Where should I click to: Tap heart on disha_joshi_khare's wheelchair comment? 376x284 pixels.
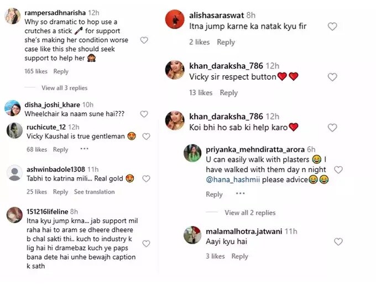(144, 114)
